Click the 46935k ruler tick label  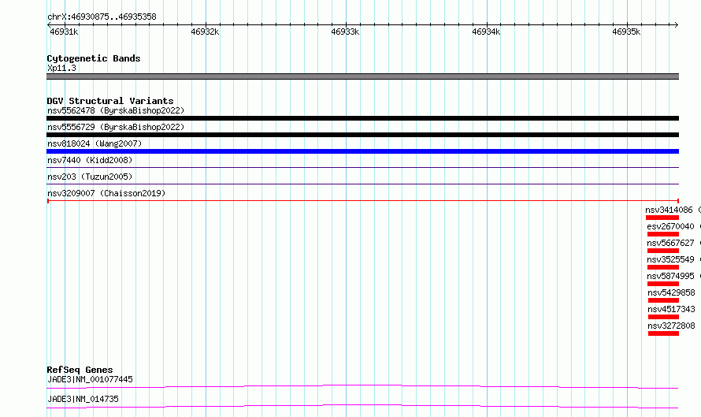[x=626, y=32]
